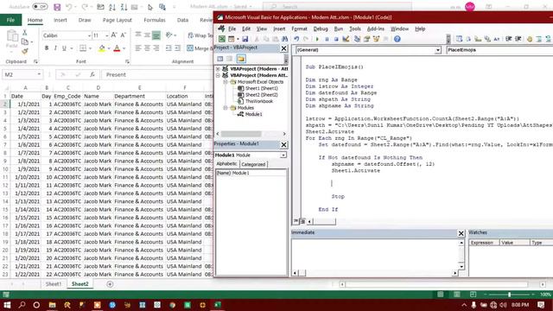This screenshot has width=553, height=311.
Task: Click the Find binoculars icon in VBA toolbar
Action: tap(284, 39)
